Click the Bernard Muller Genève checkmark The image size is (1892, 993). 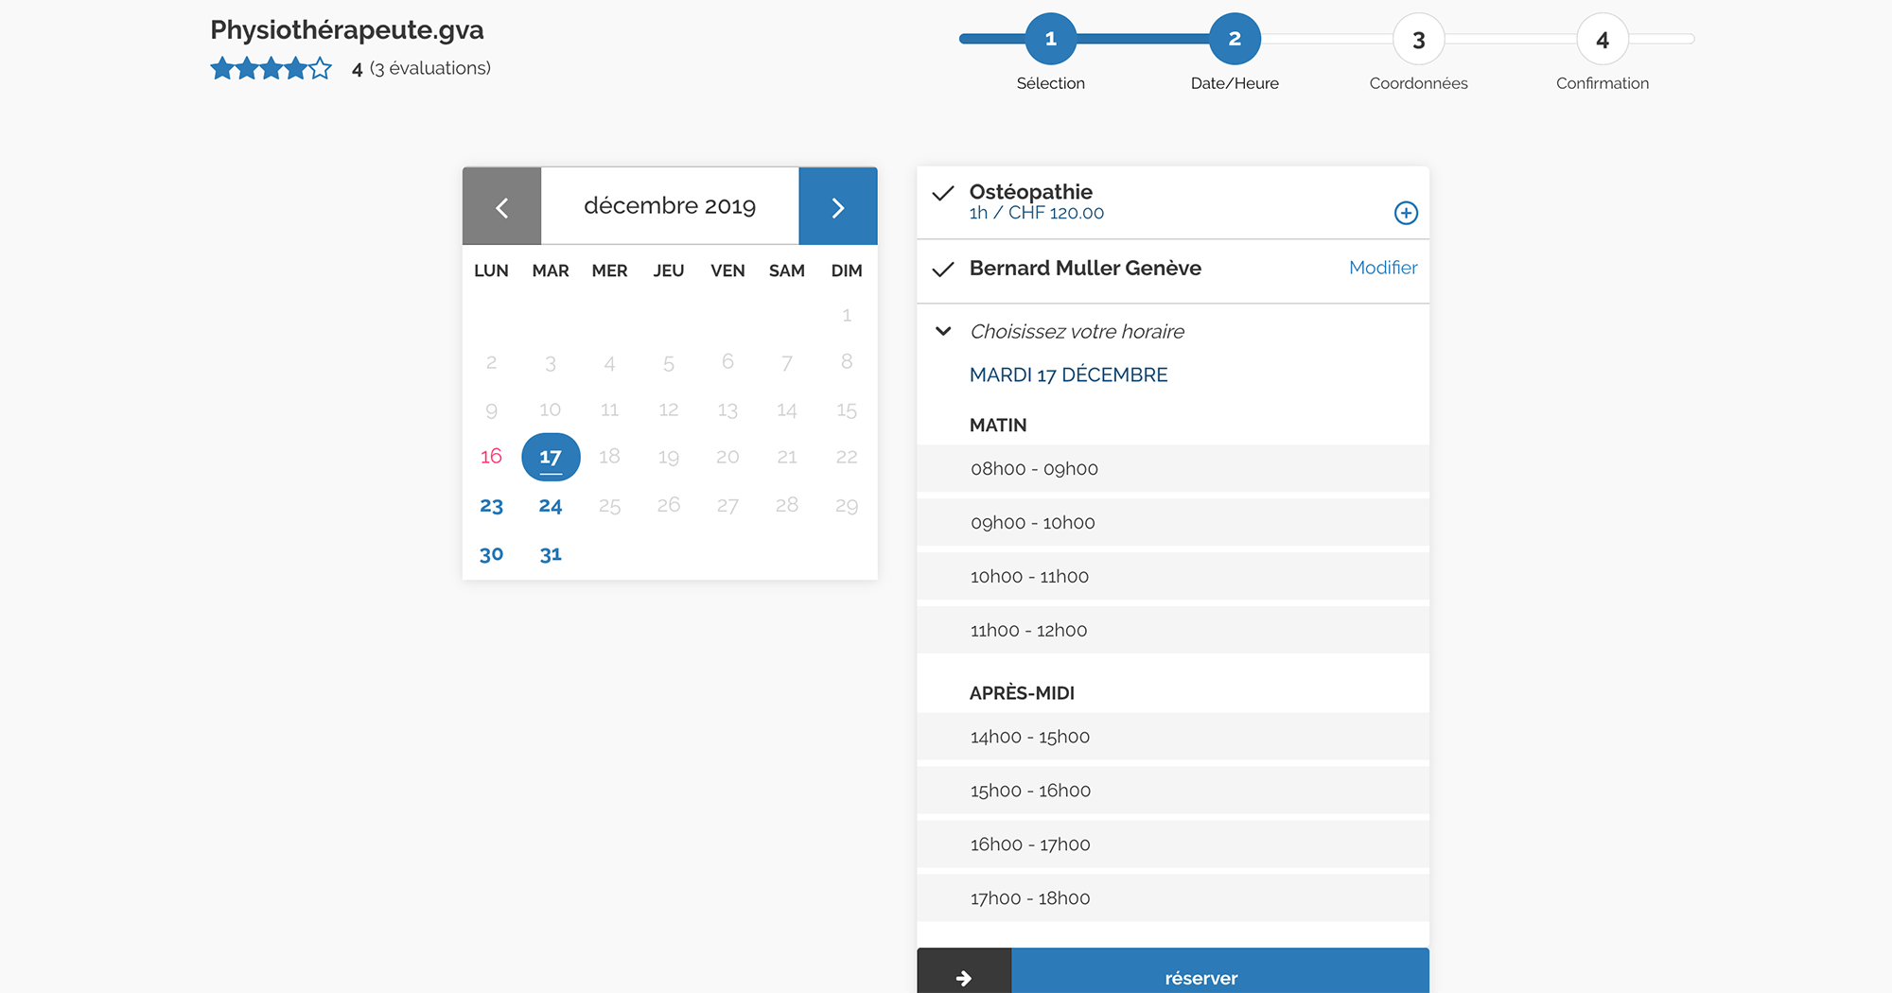943,270
